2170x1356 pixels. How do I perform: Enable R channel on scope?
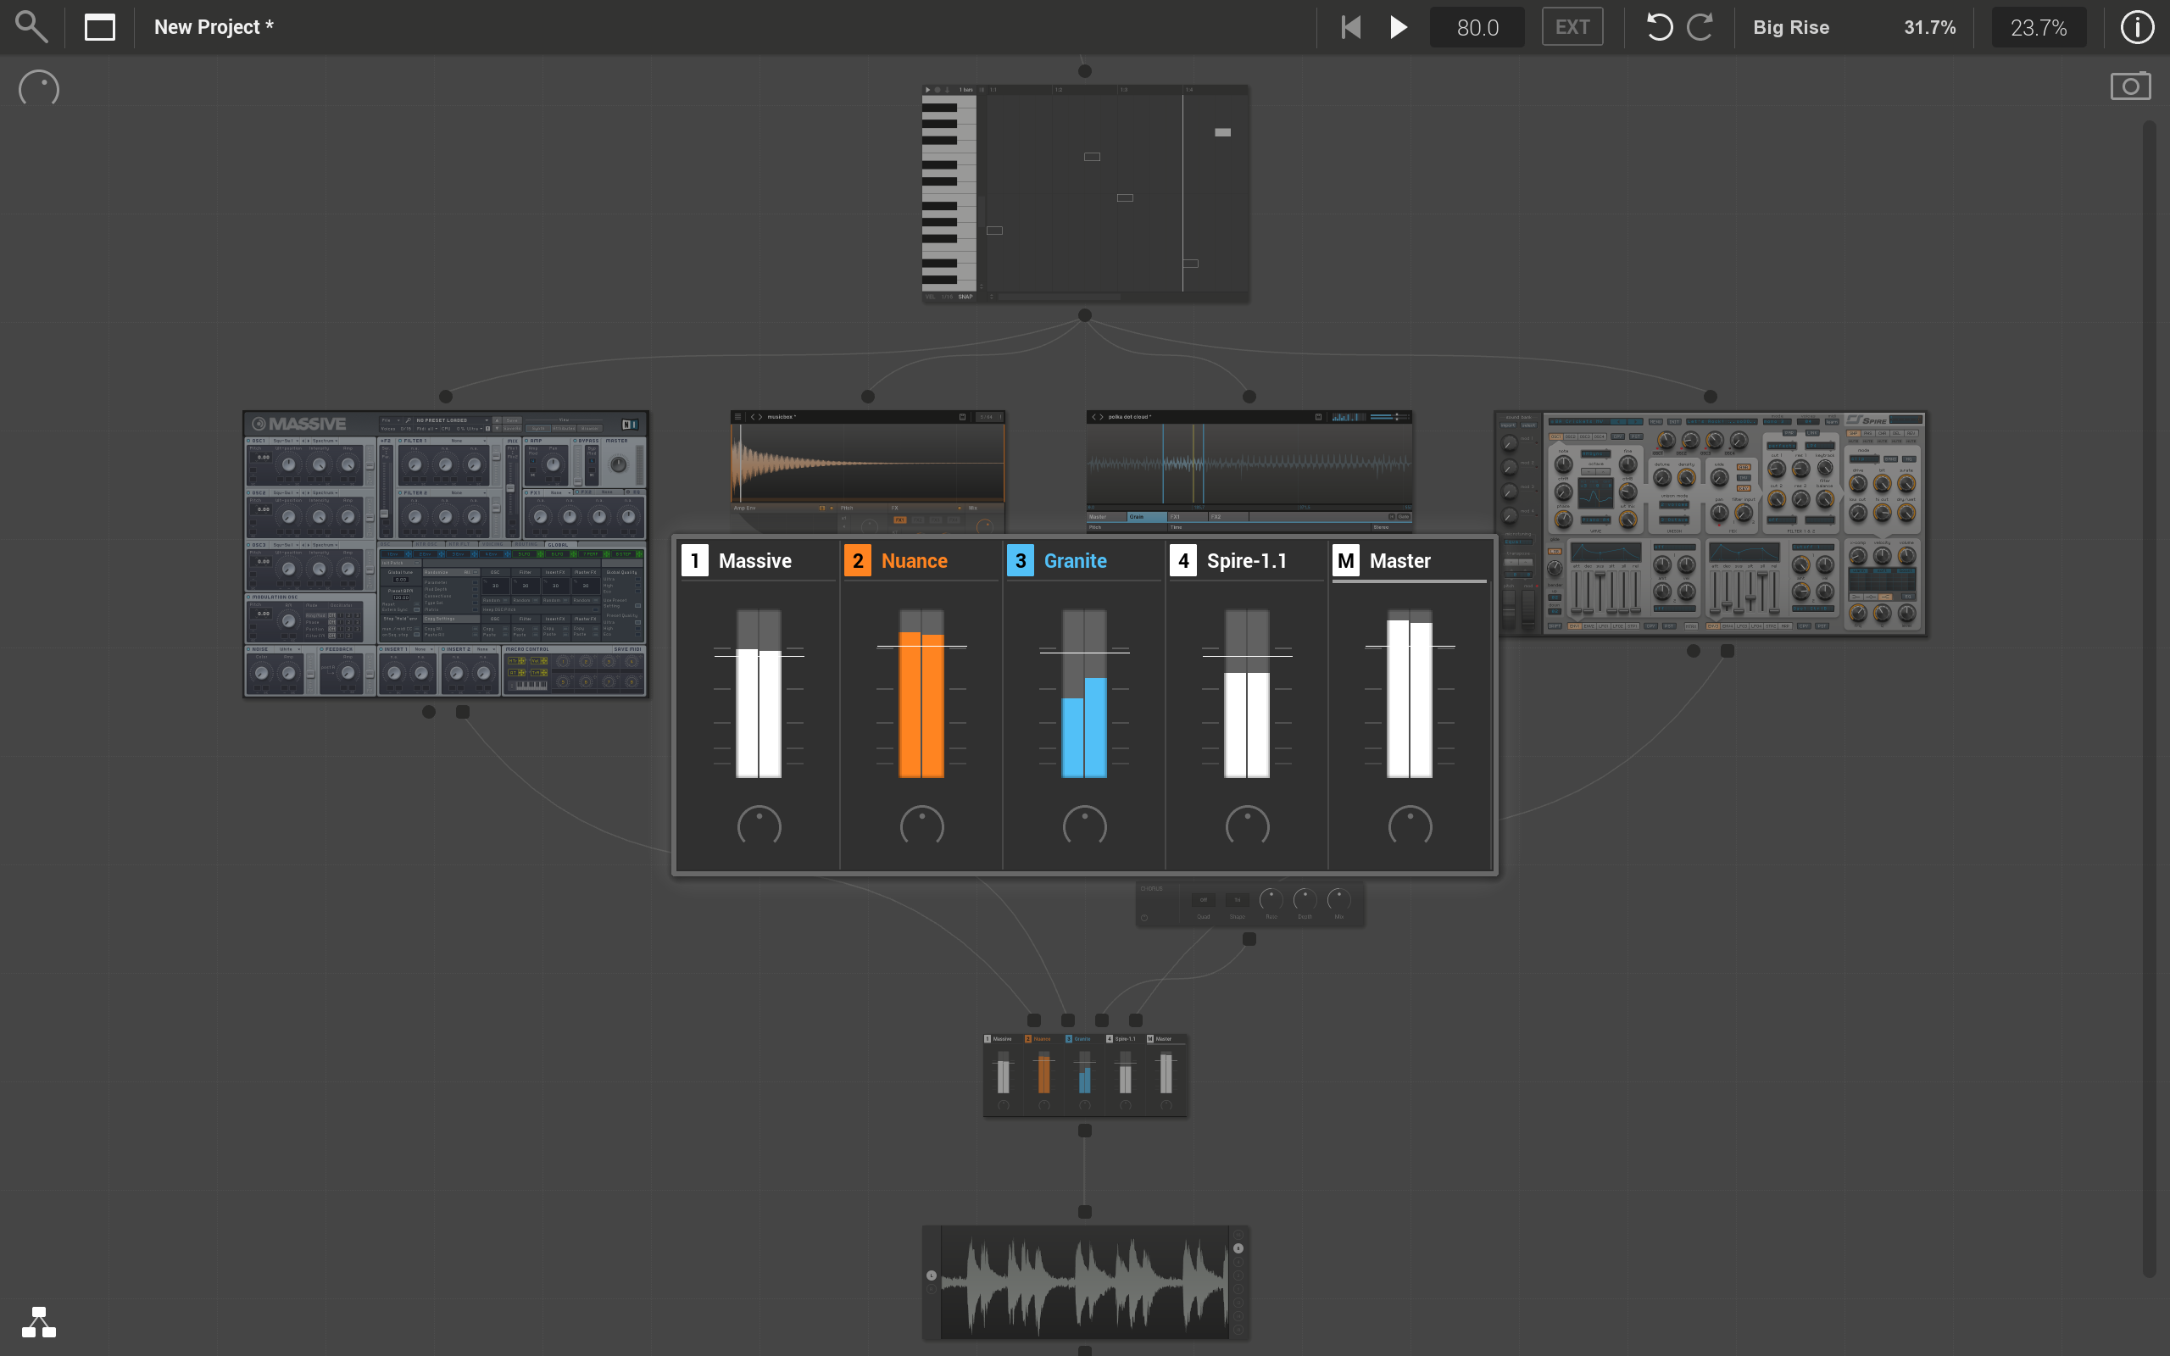(932, 1289)
